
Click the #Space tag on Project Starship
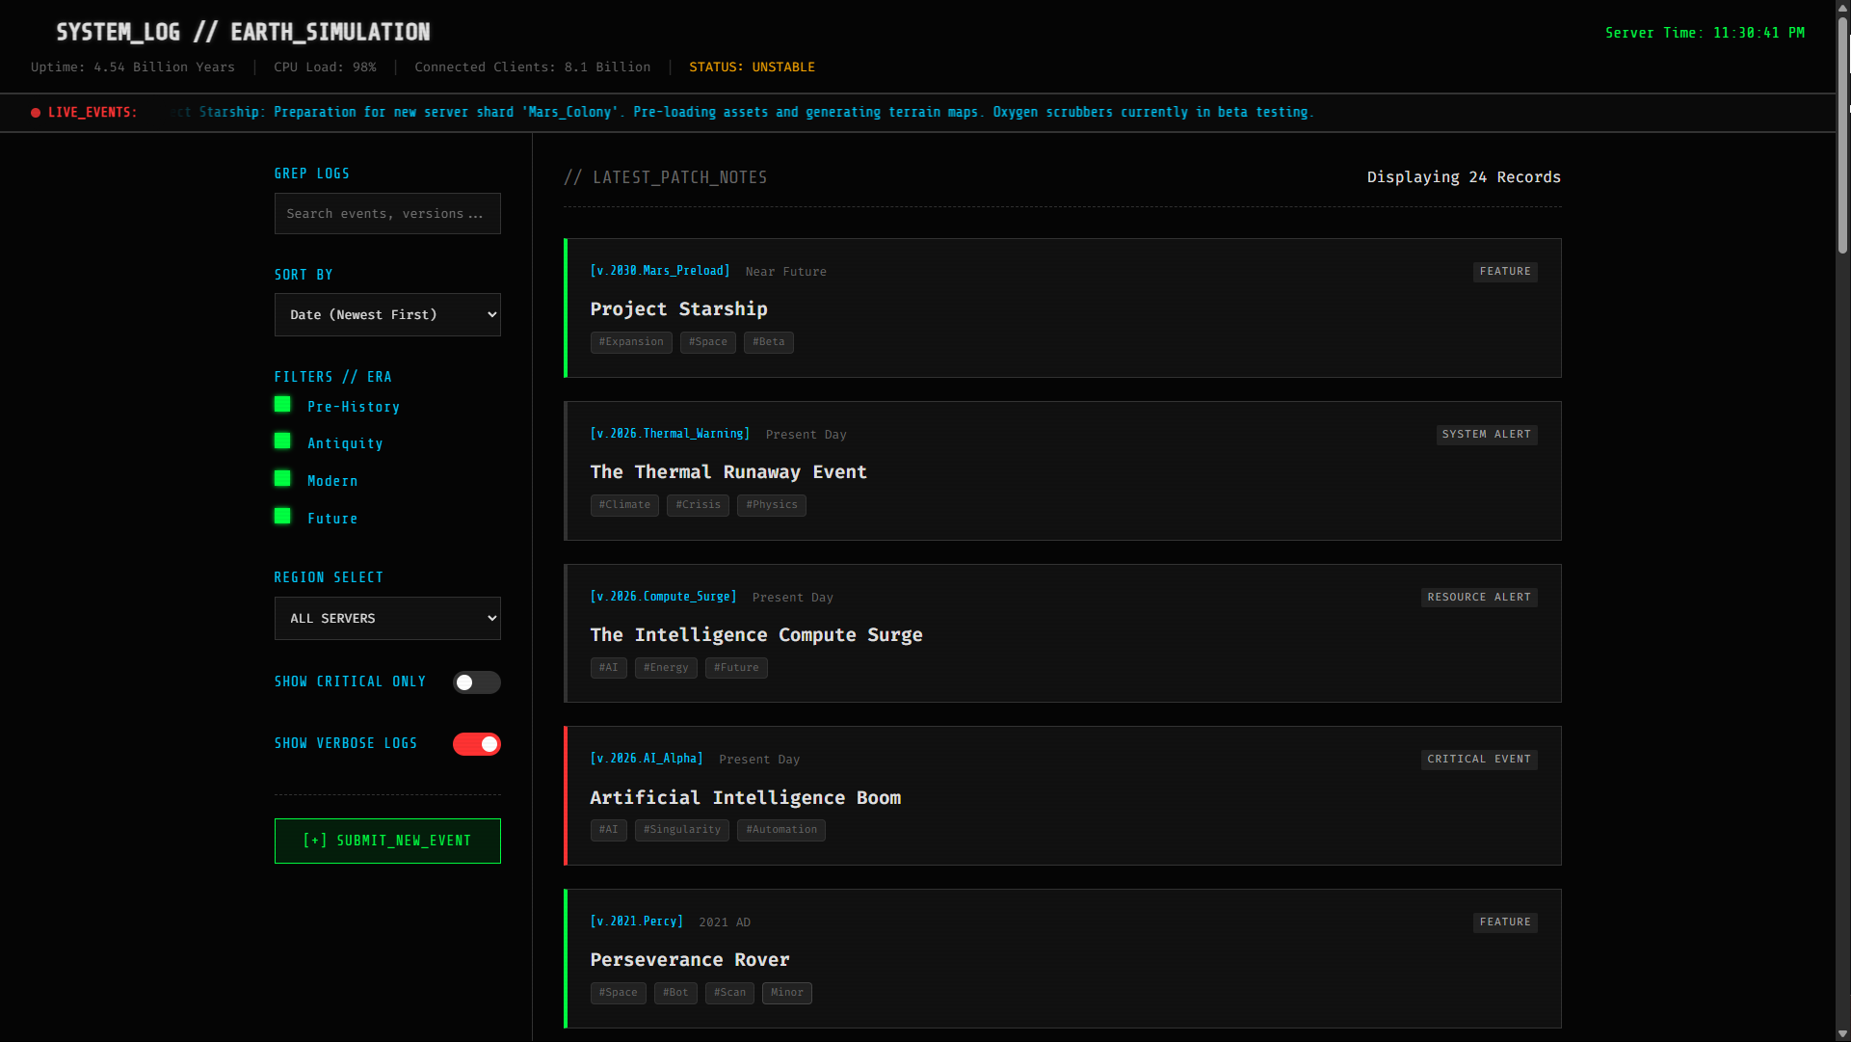(707, 342)
